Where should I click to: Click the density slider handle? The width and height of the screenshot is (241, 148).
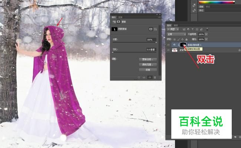(156, 42)
